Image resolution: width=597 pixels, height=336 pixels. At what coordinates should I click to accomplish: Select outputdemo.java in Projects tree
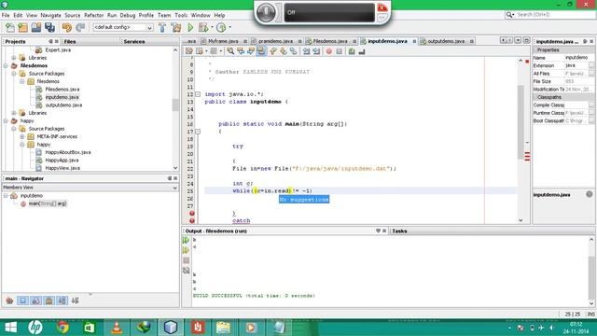click(x=63, y=105)
